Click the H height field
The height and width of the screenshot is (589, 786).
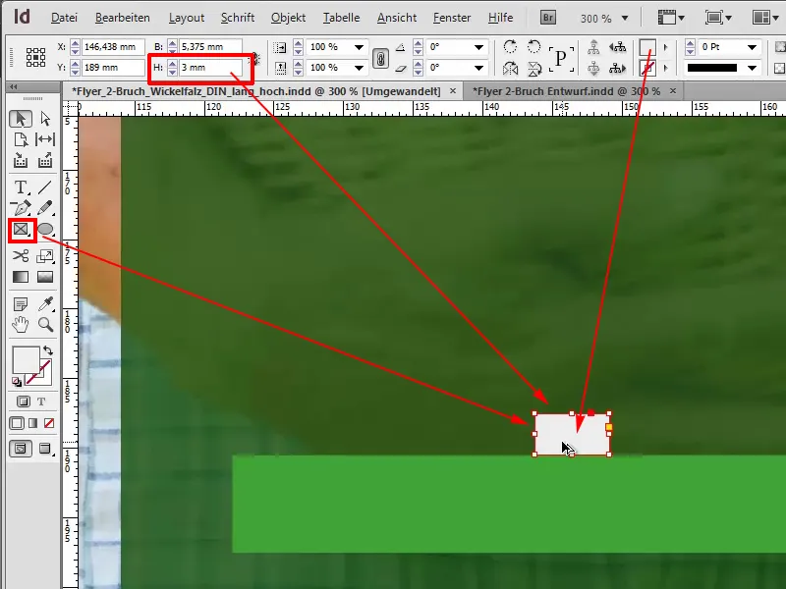210,68
